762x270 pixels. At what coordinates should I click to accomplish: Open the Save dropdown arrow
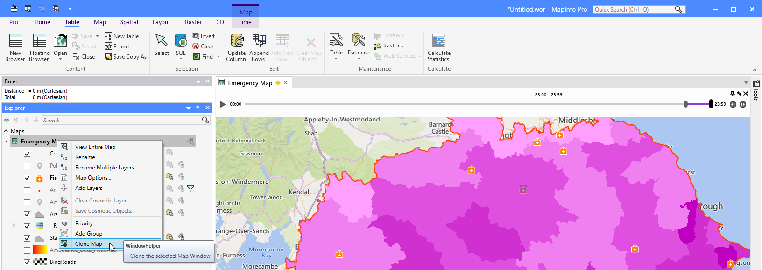tap(97, 36)
